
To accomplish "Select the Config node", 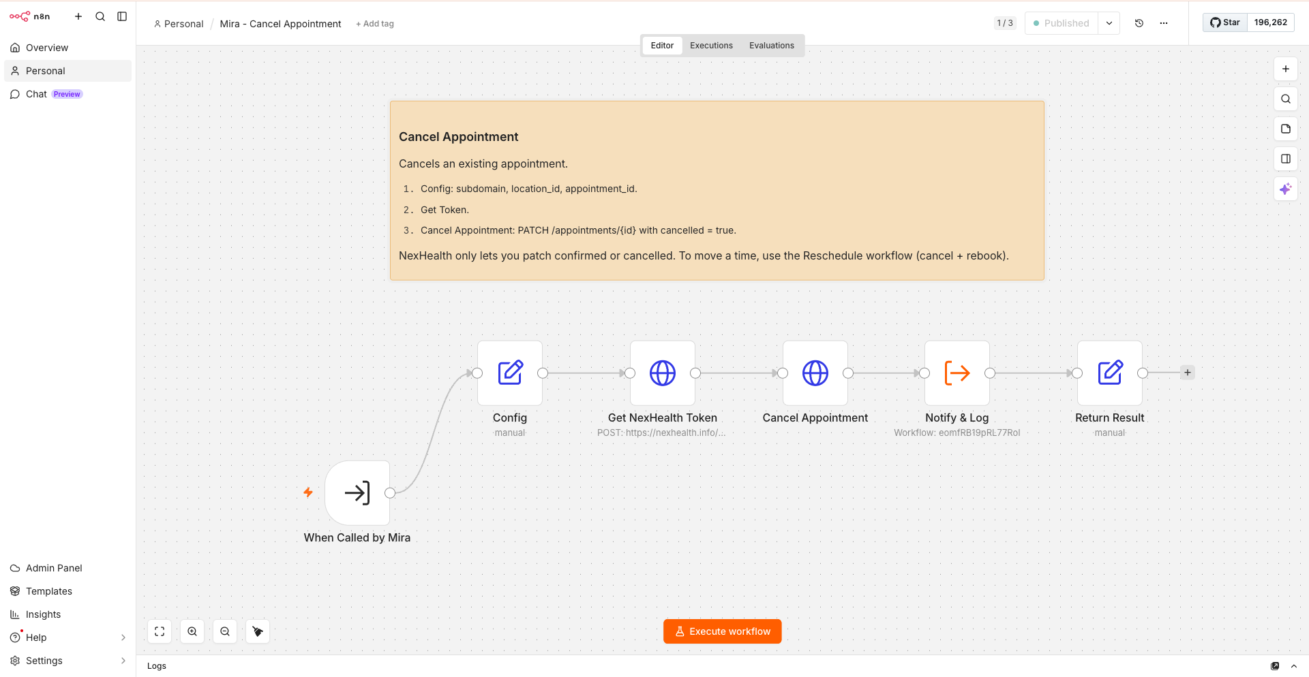I will [x=510, y=373].
